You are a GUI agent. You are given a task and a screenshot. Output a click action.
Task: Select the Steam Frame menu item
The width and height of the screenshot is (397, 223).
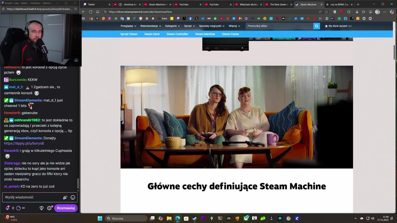tap(230, 34)
